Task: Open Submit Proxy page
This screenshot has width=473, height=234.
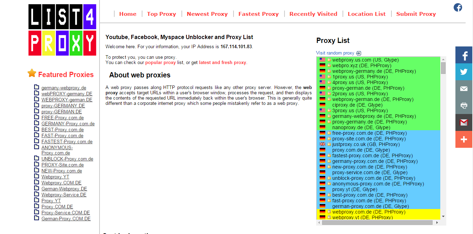Action: click(416, 14)
